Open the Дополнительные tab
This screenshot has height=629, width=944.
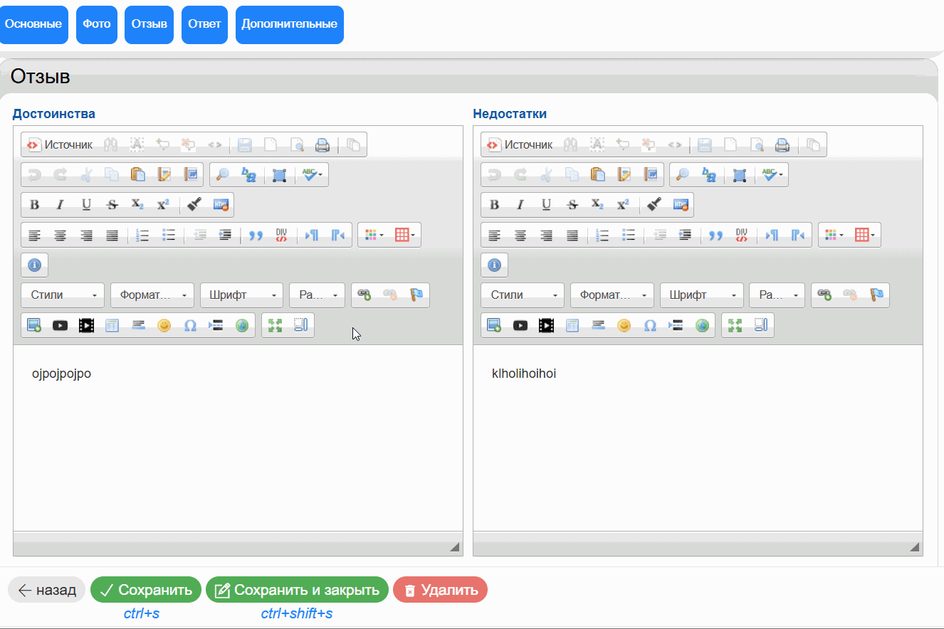point(289,24)
